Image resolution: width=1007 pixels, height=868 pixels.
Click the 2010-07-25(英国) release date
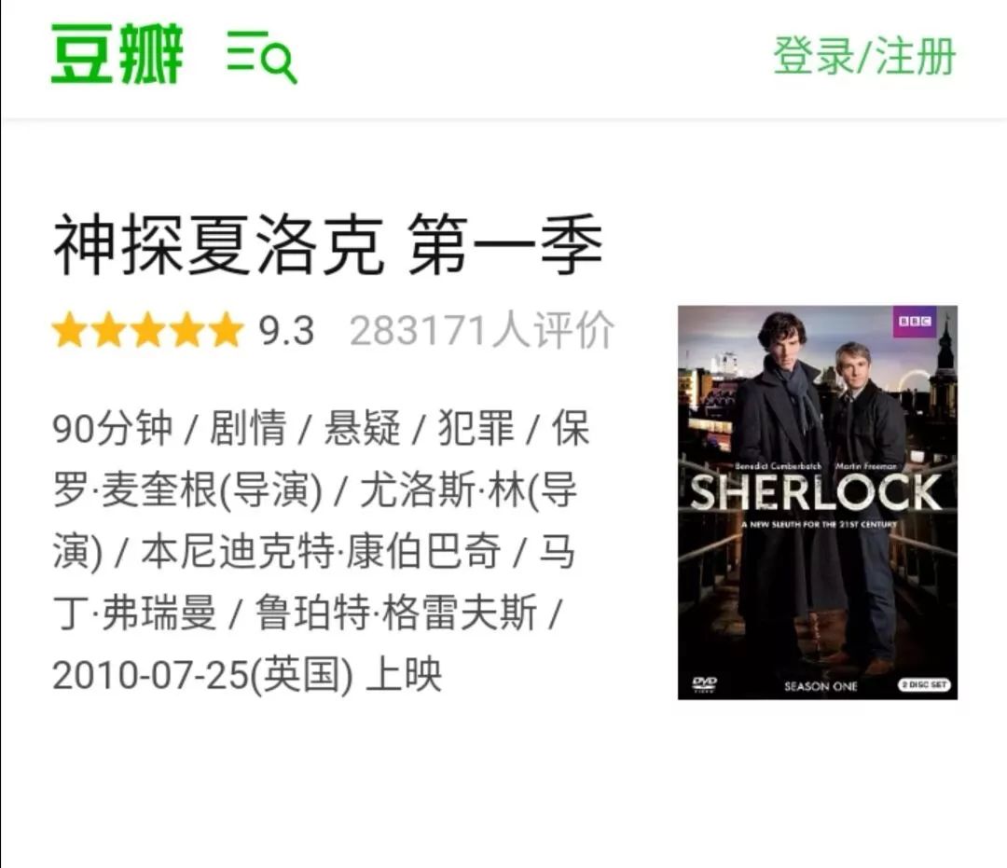[203, 675]
